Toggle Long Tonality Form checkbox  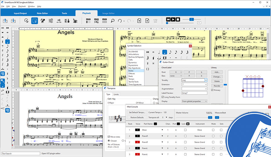point(163,97)
